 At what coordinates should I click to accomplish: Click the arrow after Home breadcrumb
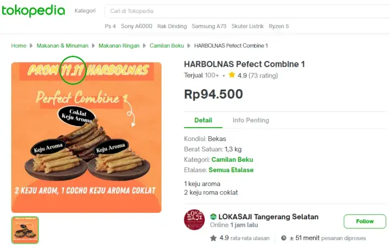point(31,46)
